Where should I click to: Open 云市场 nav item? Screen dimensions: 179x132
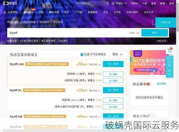click(117, 12)
